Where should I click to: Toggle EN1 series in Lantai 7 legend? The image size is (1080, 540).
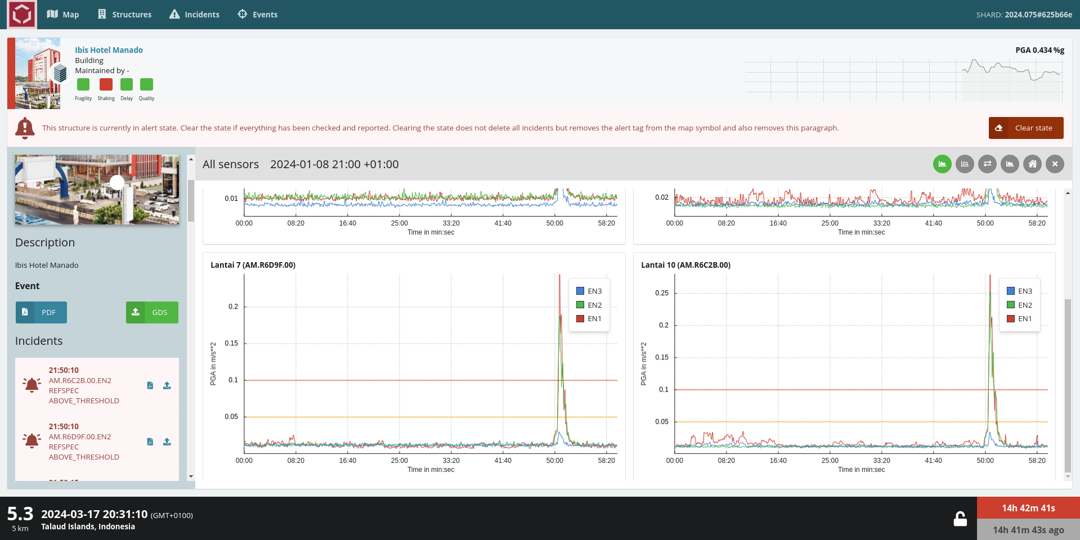click(x=589, y=318)
